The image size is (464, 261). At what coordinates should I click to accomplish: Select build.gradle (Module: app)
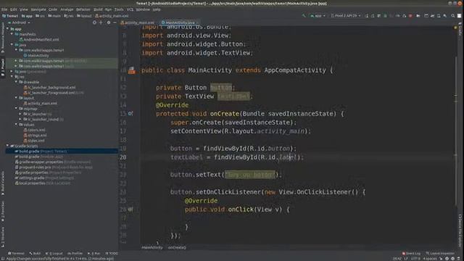38,157
